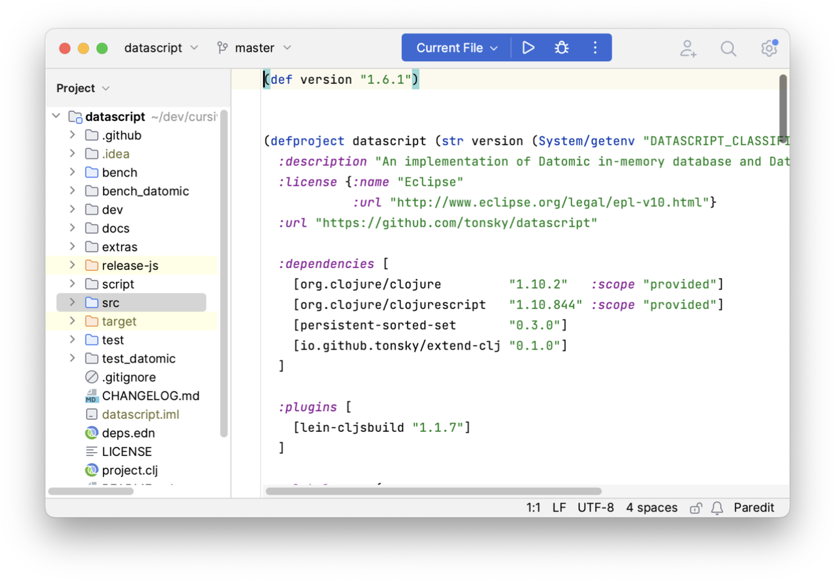Start debugging with the bug icon
The width and height of the screenshot is (835, 580).
pos(561,48)
